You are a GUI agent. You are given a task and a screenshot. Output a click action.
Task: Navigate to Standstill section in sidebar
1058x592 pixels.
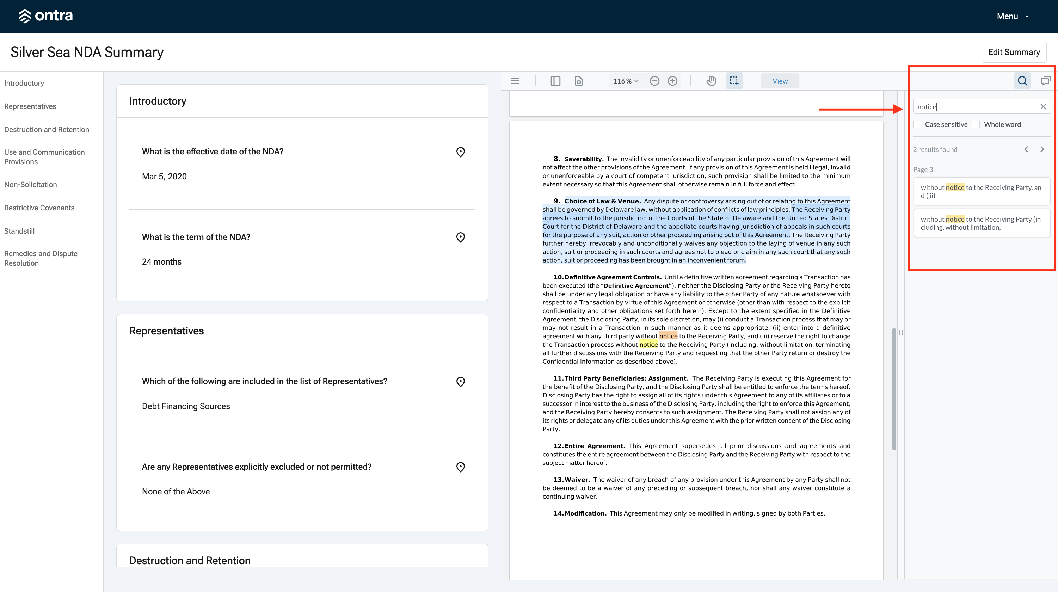[x=19, y=231]
